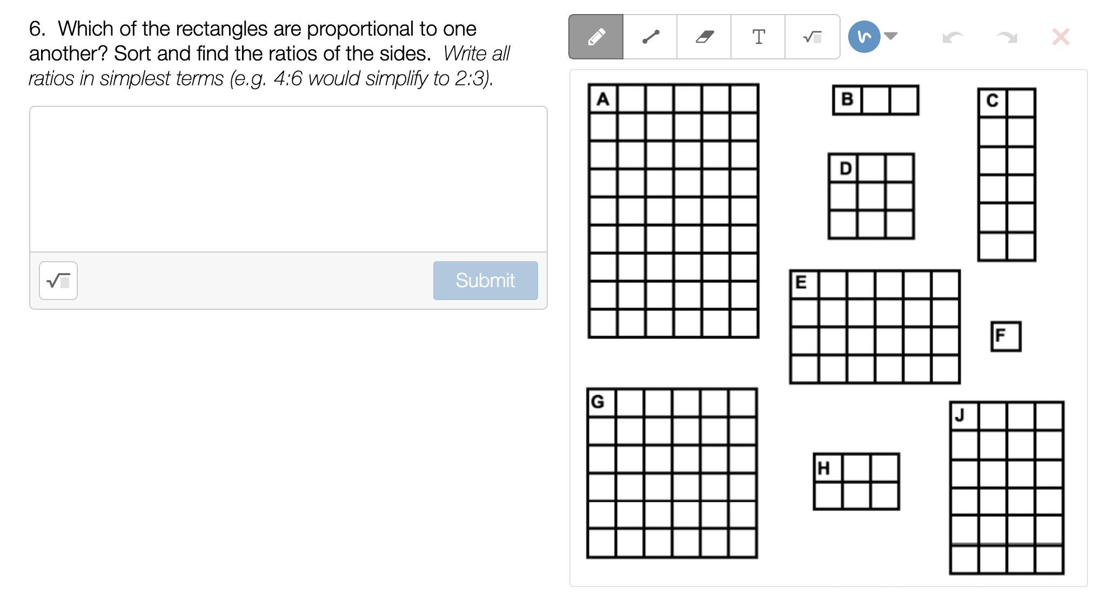Image resolution: width=1101 pixels, height=599 pixels.
Task: Choose the eraser tool
Action: click(x=704, y=37)
